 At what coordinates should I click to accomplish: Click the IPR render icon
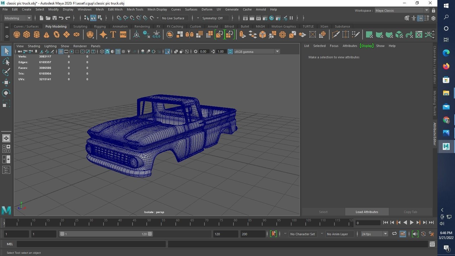258,18
